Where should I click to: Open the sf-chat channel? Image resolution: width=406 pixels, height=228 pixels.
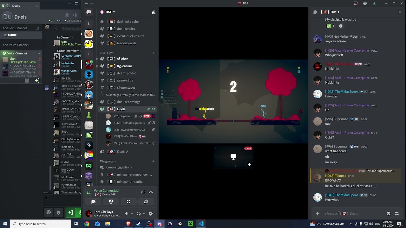pyautogui.click(x=127, y=59)
